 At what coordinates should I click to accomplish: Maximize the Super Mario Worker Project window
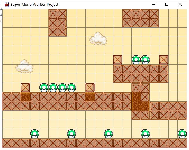pyautogui.click(x=167, y=4)
